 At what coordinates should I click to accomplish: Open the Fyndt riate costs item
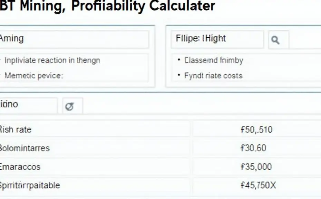point(213,76)
